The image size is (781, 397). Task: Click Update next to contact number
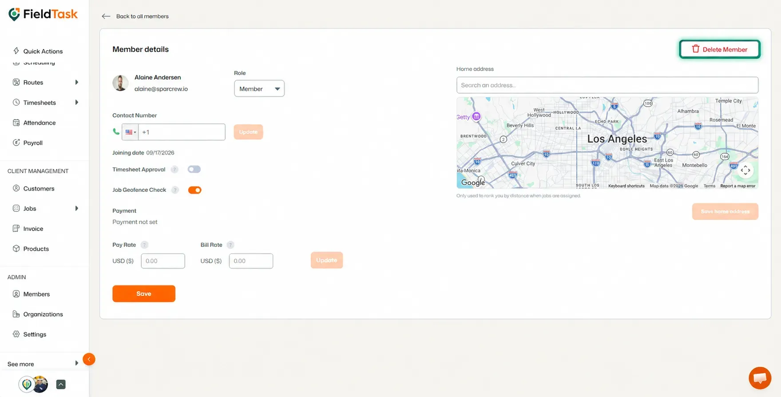pos(248,132)
